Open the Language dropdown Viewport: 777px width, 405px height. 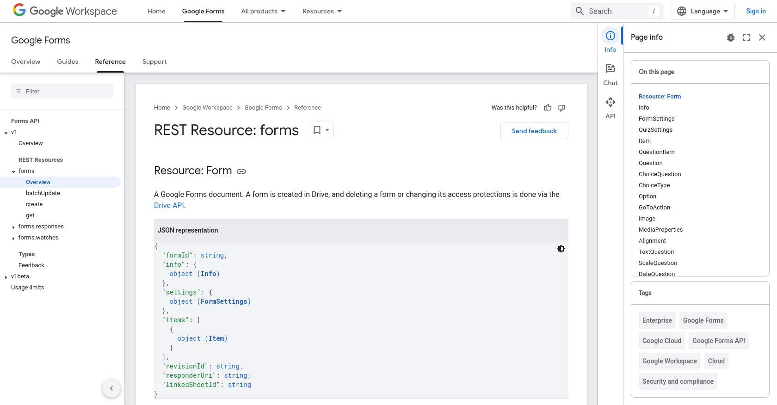pyautogui.click(x=703, y=11)
